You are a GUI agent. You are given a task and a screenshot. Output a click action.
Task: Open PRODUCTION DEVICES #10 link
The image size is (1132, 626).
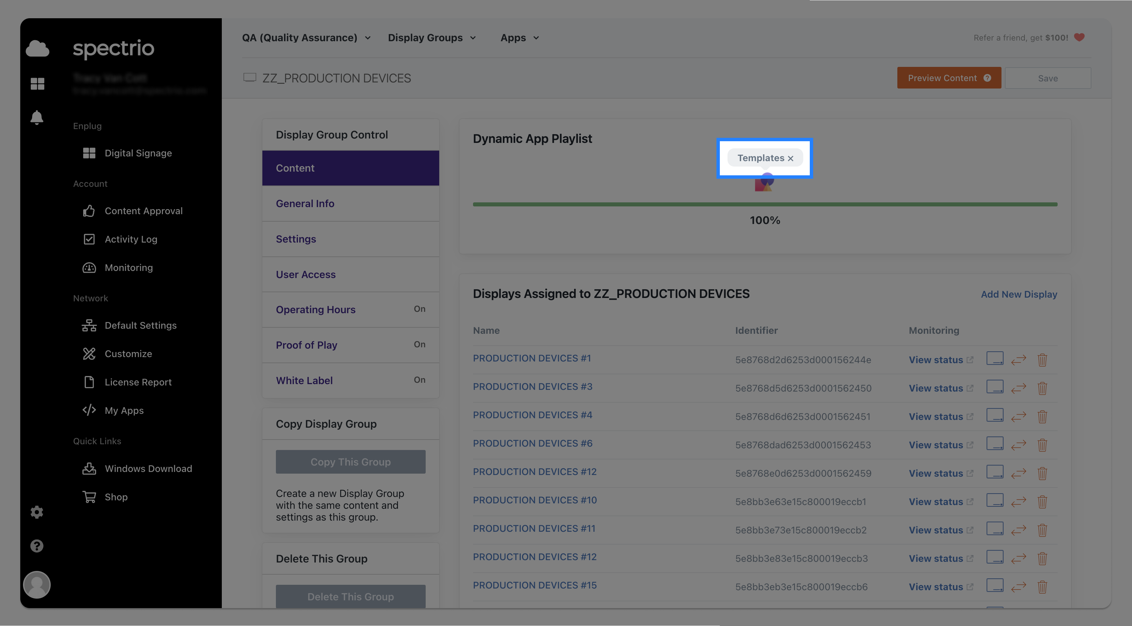(535, 500)
